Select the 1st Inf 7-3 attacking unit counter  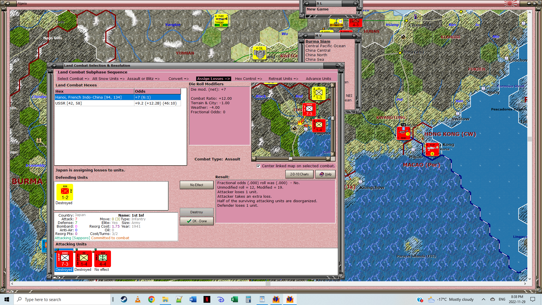pyautogui.click(x=65, y=259)
